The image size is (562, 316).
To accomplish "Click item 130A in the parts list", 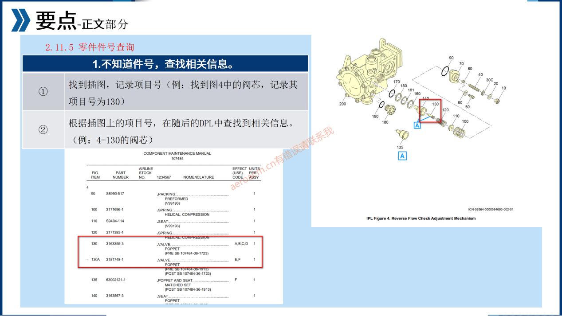I will tap(95, 260).
